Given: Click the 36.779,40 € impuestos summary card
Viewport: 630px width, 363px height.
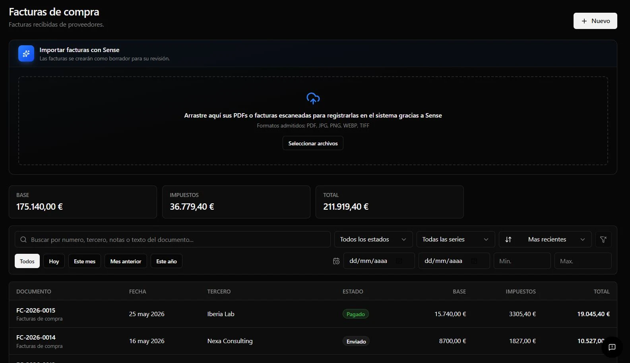Looking at the screenshot, I should 236,202.
